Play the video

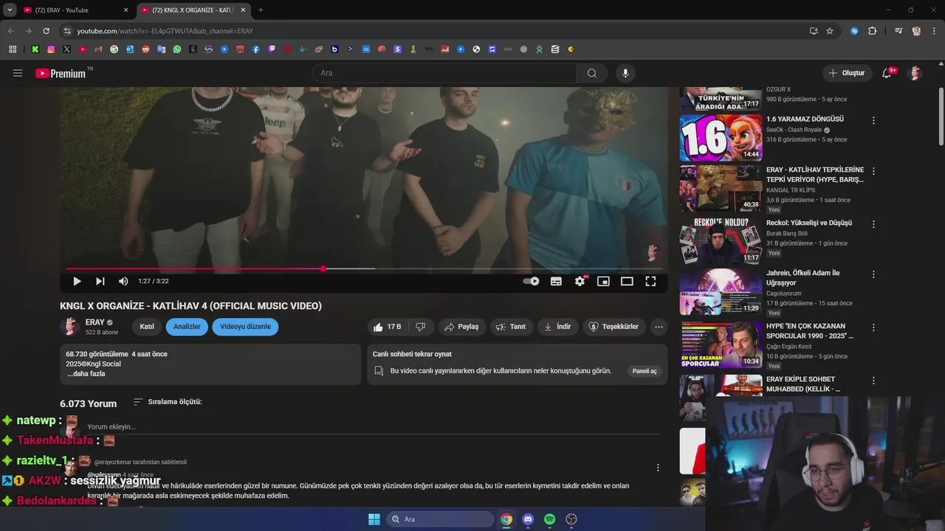click(77, 281)
